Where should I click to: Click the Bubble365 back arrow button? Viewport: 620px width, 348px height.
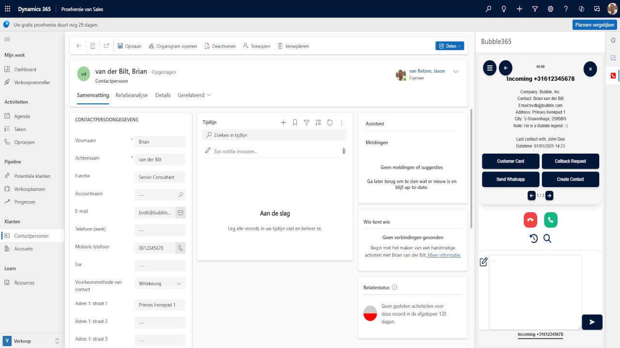pos(506,68)
